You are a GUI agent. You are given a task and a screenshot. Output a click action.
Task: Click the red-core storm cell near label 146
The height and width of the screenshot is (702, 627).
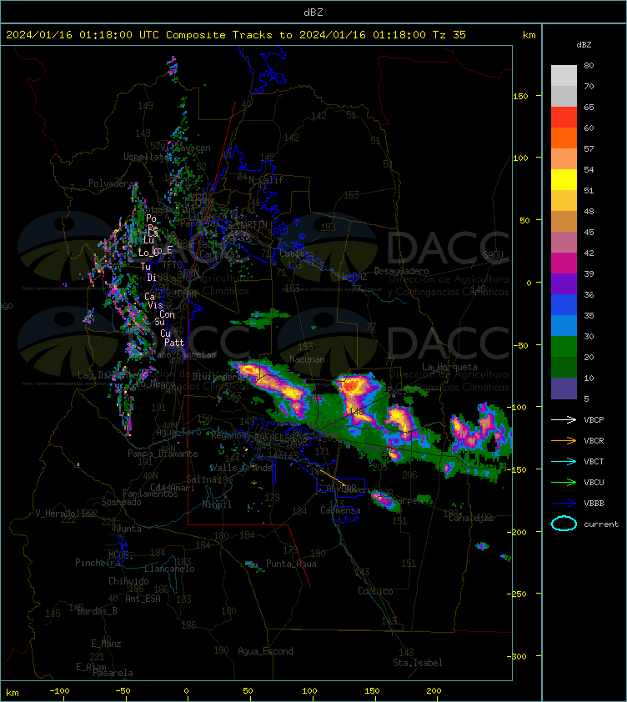click(352, 387)
